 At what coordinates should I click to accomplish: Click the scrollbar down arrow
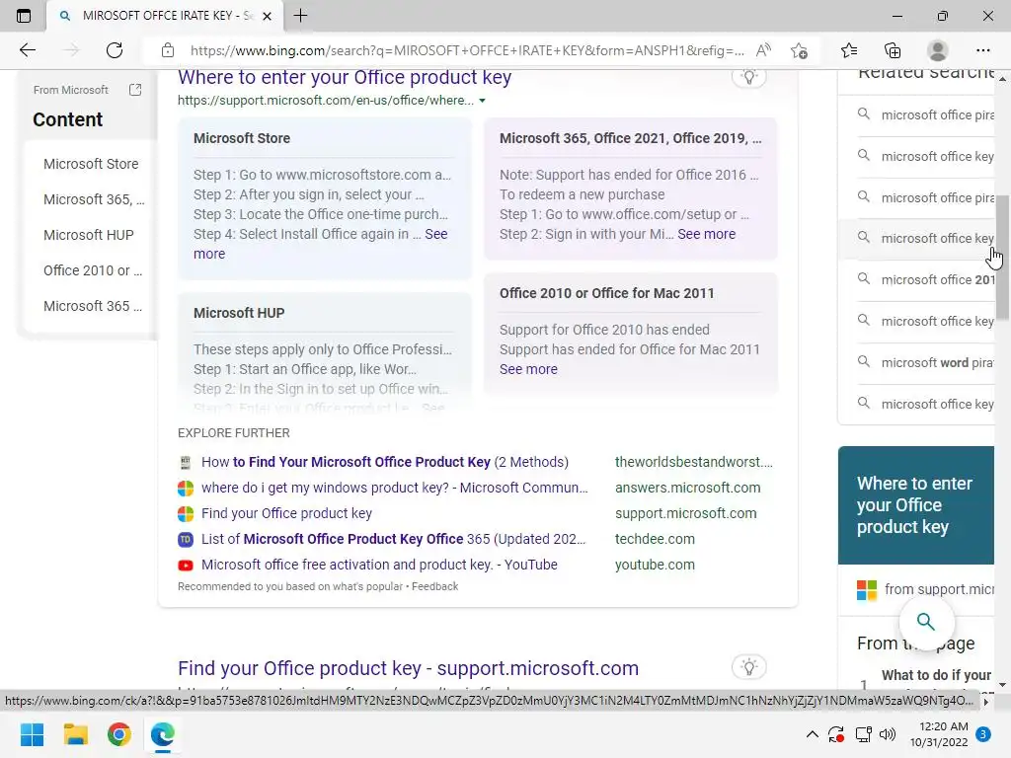(x=1002, y=685)
